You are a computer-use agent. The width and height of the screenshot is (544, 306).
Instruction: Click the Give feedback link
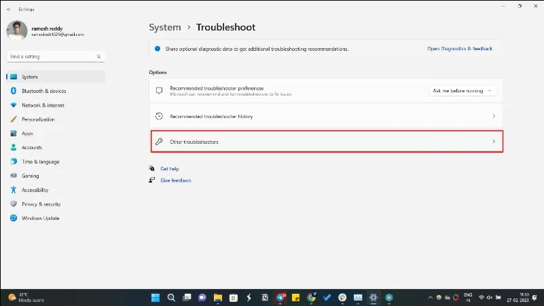[x=175, y=180]
